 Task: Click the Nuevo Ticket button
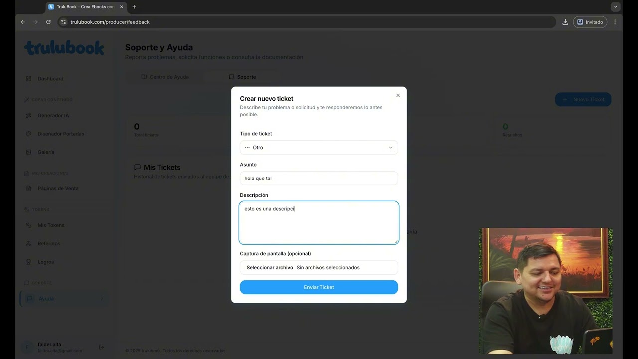pos(583,99)
